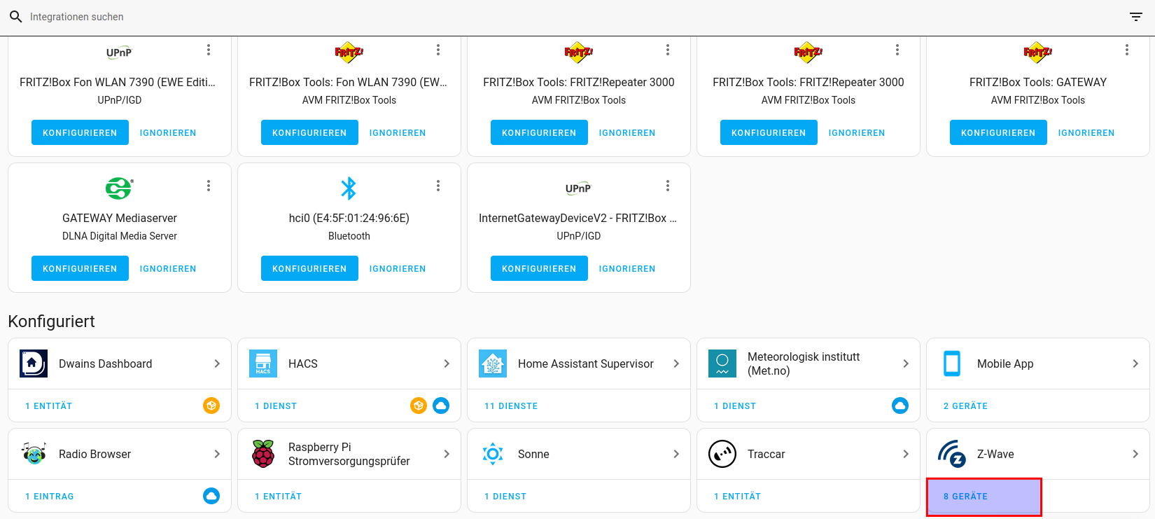Screen dimensions: 1155x519
Task: Click the cloud icon on Radio Browser card
Action: tap(211, 496)
